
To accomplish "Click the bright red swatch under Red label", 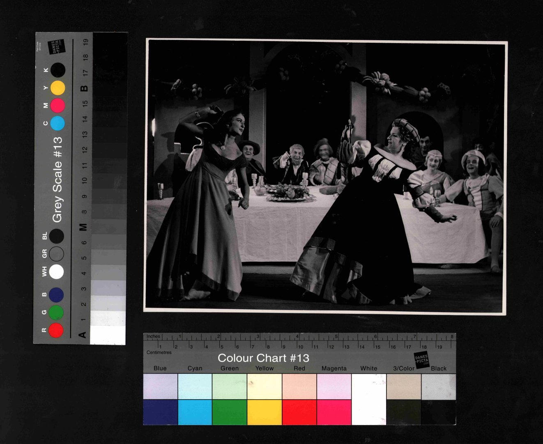I will click(x=299, y=412).
